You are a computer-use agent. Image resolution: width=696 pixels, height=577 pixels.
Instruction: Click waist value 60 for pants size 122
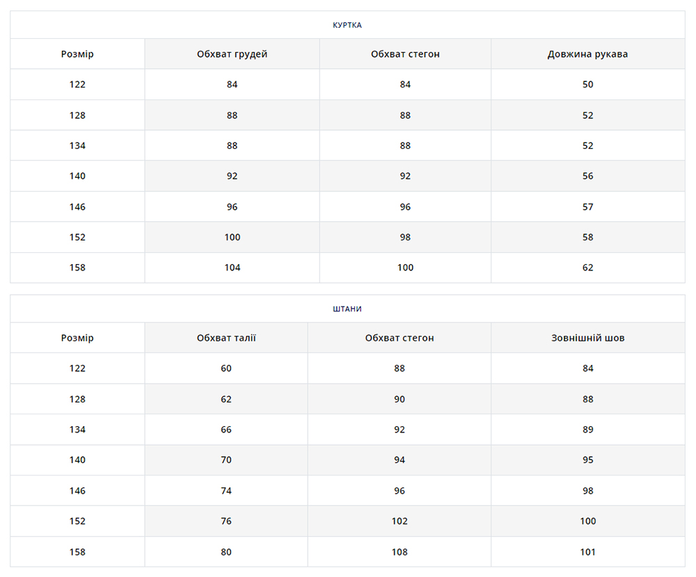tap(226, 368)
